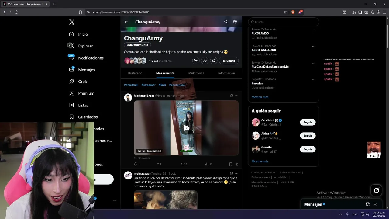Open Mensajes in the sidebar
The image size is (389, 219).
[x=82, y=70]
